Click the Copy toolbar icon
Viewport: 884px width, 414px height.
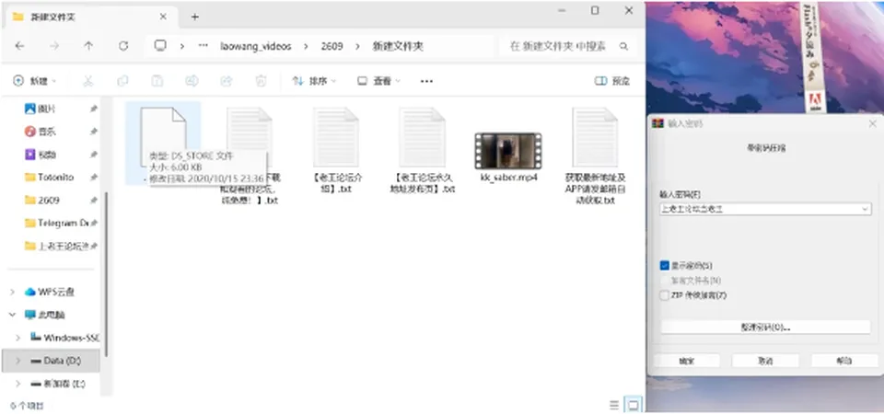pyautogui.click(x=122, y=81)
